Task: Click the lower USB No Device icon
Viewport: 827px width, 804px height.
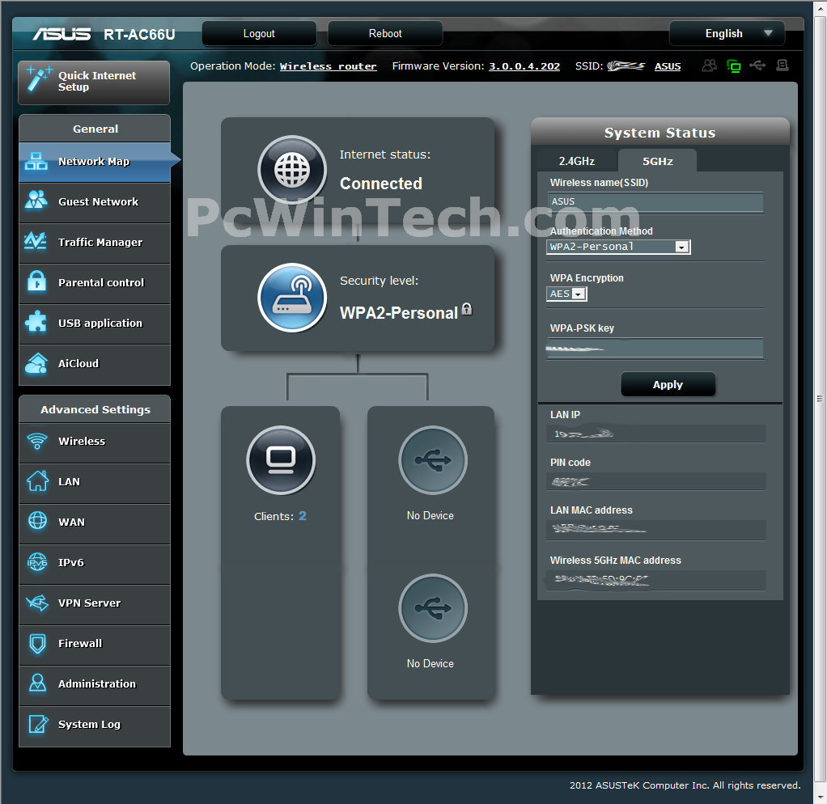Action: tap(433, 608)
